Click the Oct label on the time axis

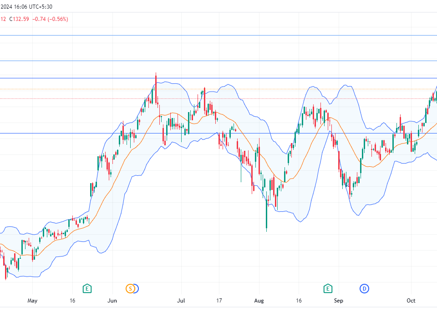[411, 300]
